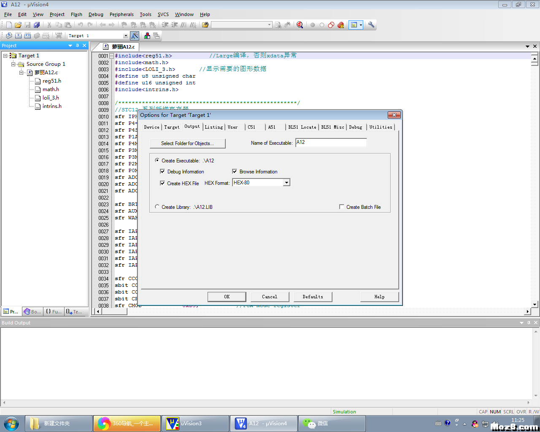Select the Create Library radio button

click(x=157, y=207)
